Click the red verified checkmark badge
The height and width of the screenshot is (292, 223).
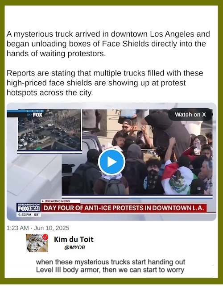[x=45, y=237]
